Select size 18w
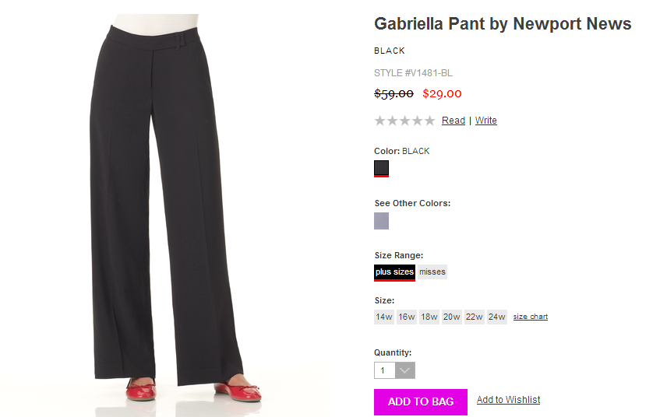The height and width of the screenshot is (417, 667). 429,317
